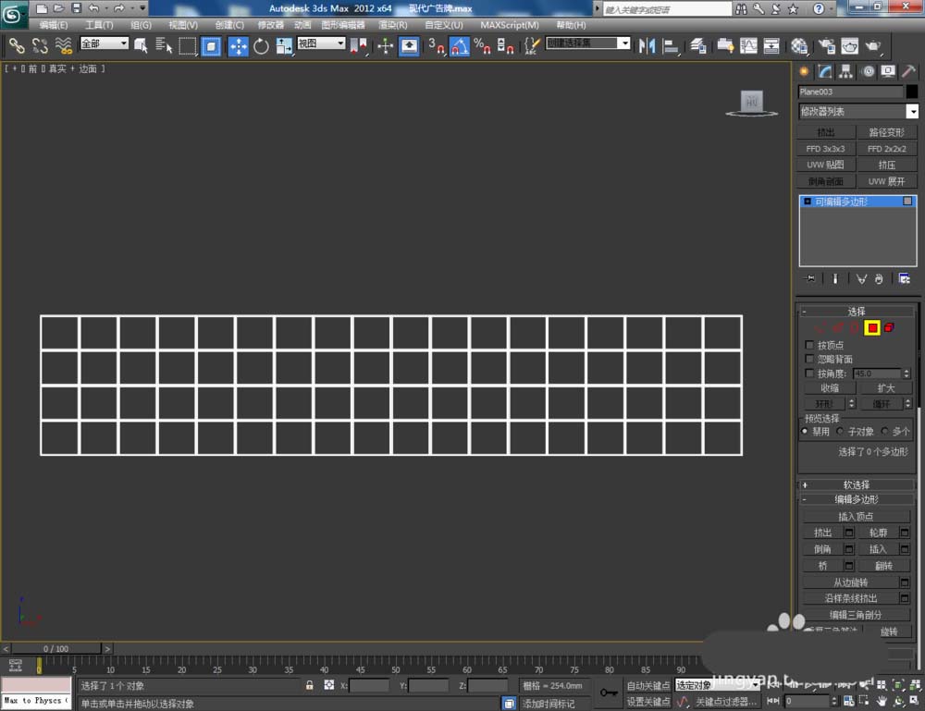Image resolution: width=925 pixels, height=711 pixels.
Task: Toggle the 可编辑多边形 modifier stack entry
Action: click(857, 202)
